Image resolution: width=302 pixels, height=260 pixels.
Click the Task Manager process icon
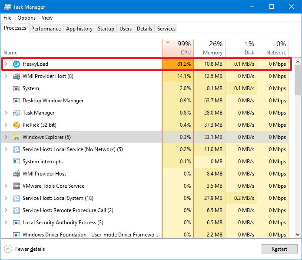[x=17, y=113]
